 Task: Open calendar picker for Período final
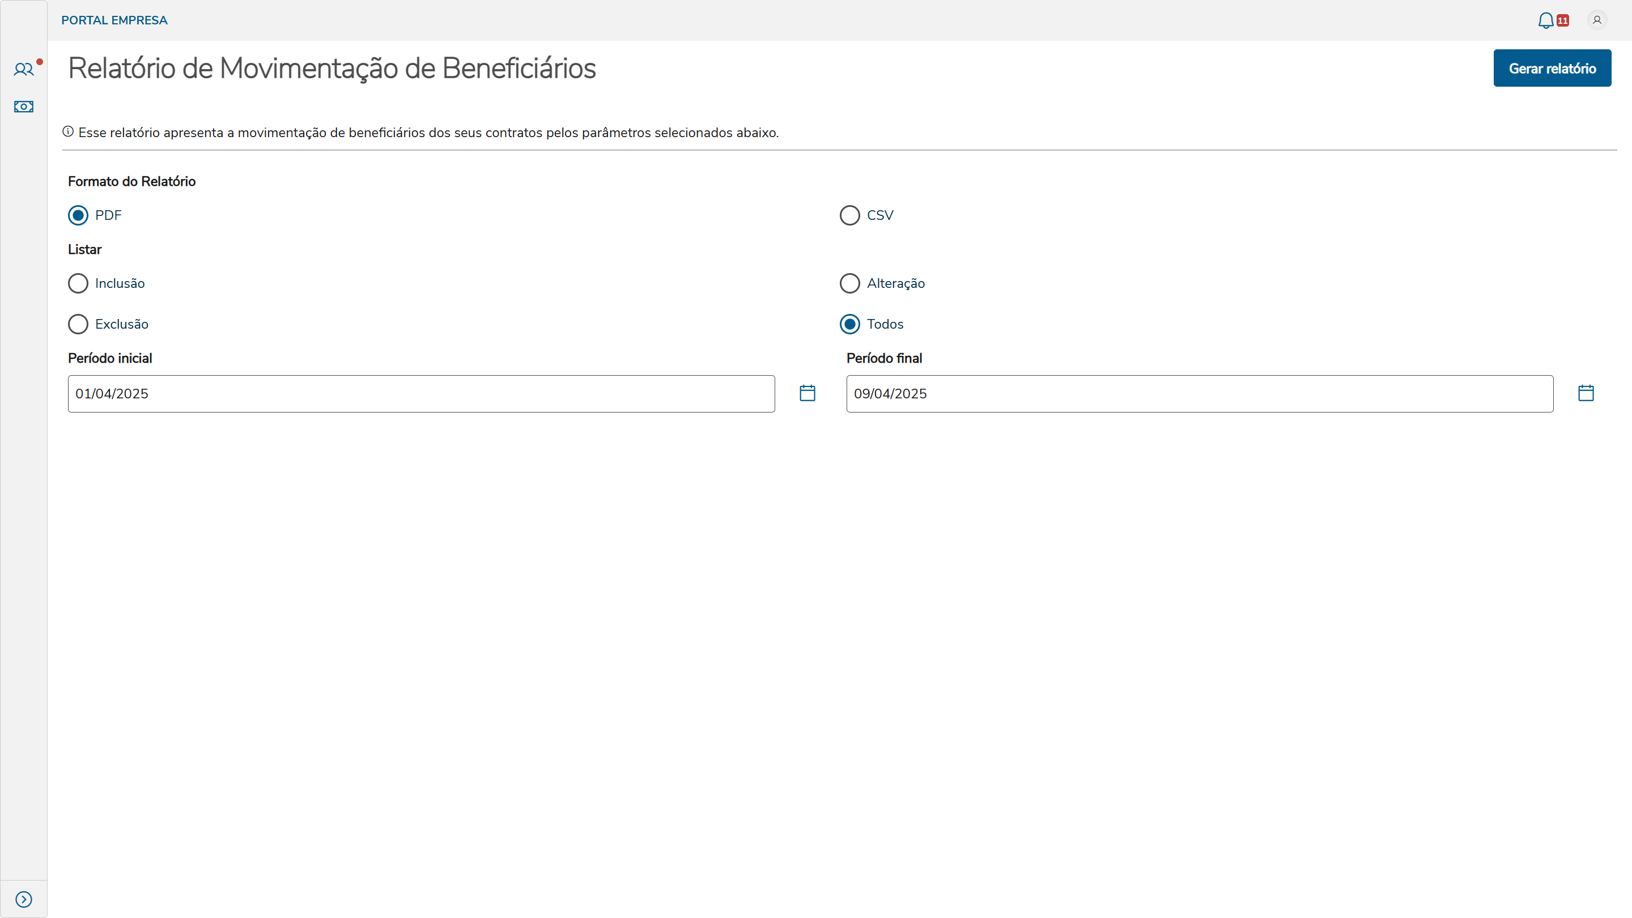(1586, 393)
